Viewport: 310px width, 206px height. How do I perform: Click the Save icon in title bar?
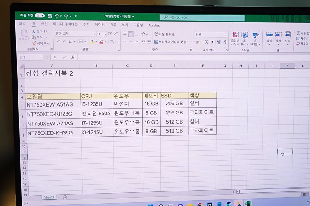50,16
